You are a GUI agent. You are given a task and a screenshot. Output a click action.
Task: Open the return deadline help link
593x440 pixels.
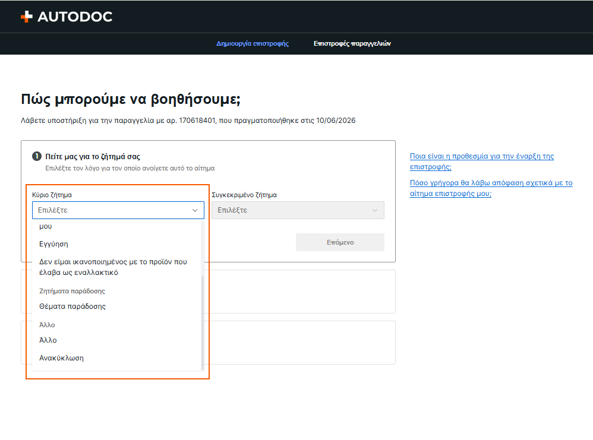point(481,162)
